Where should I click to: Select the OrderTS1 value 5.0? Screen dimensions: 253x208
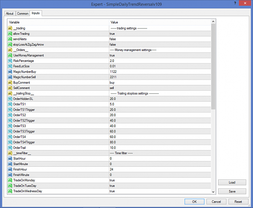tap(112, 104)
